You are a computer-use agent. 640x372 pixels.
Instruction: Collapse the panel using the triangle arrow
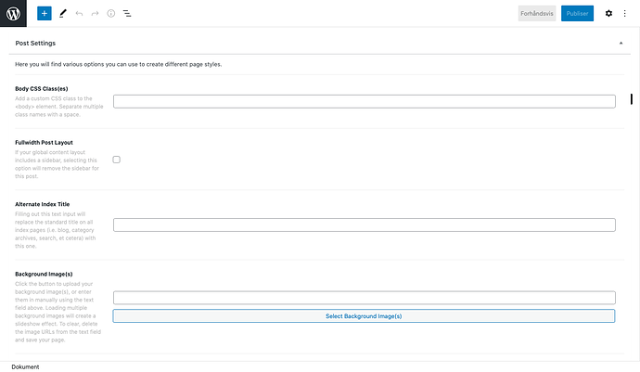click(621, 44)
